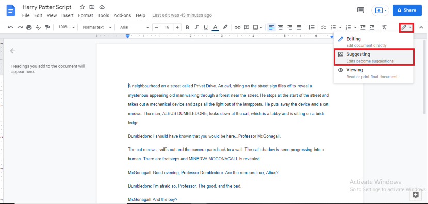View cloud save status icon
The height and width of the screenshot is (204, 428).
click(102, 7)
